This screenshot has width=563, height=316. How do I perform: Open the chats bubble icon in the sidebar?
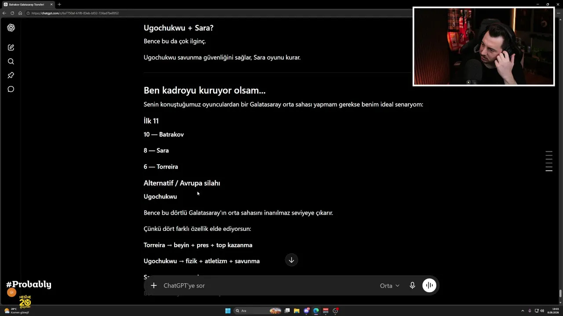coord(11,89)
